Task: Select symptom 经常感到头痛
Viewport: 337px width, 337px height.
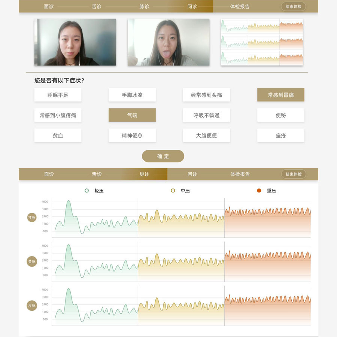Action: click(x=206, y=95)
